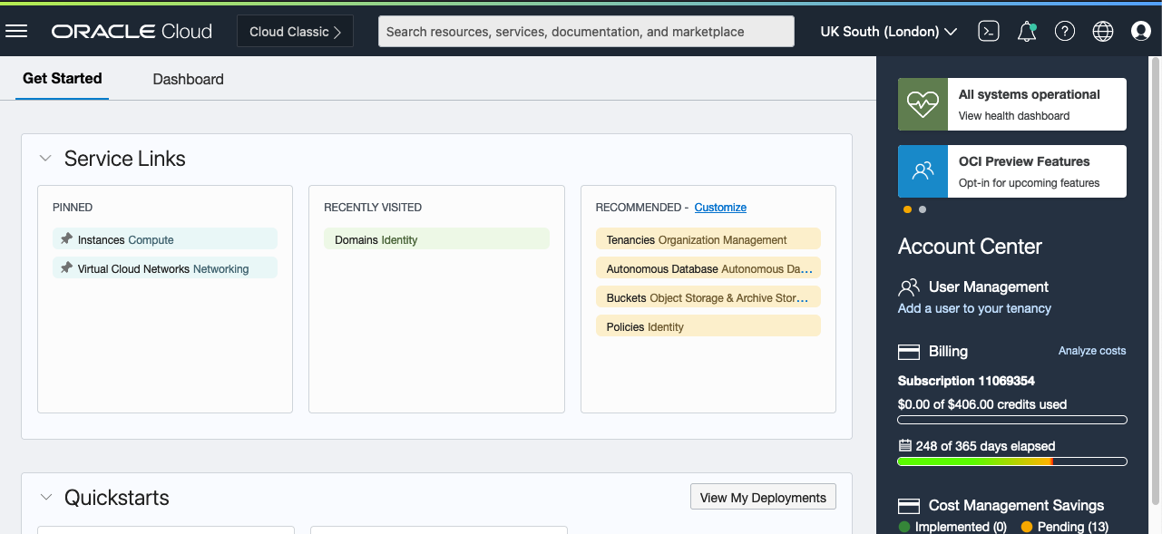1162x534 pixels.
Task: Launch Cloud Shell from the top bar
Action: [x=988, y=31]
